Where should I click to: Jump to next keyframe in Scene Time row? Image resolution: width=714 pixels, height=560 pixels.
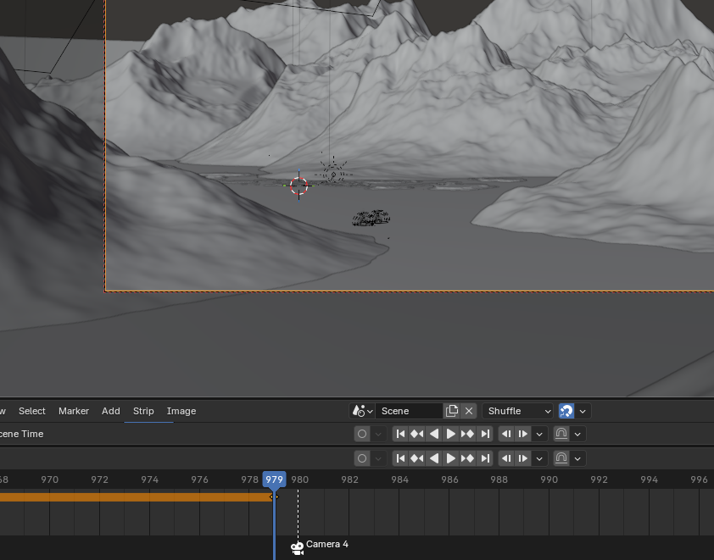tap(467, 434)
